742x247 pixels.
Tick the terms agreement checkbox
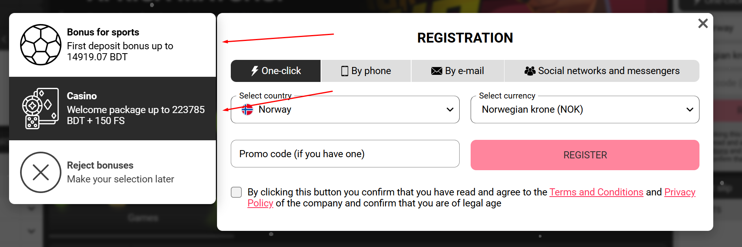tap(236, 192)
